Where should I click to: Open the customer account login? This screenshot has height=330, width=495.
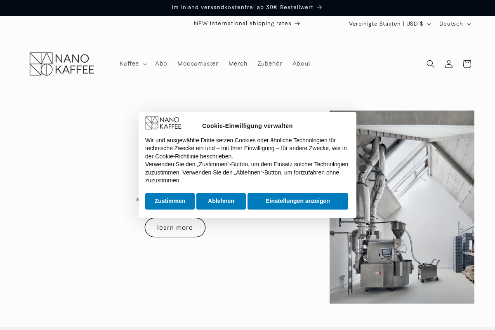coord(448,64)
